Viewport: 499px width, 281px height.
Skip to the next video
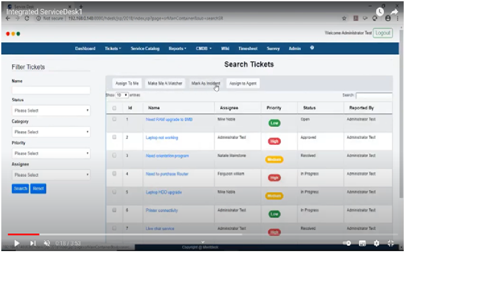tap(33, 243)
